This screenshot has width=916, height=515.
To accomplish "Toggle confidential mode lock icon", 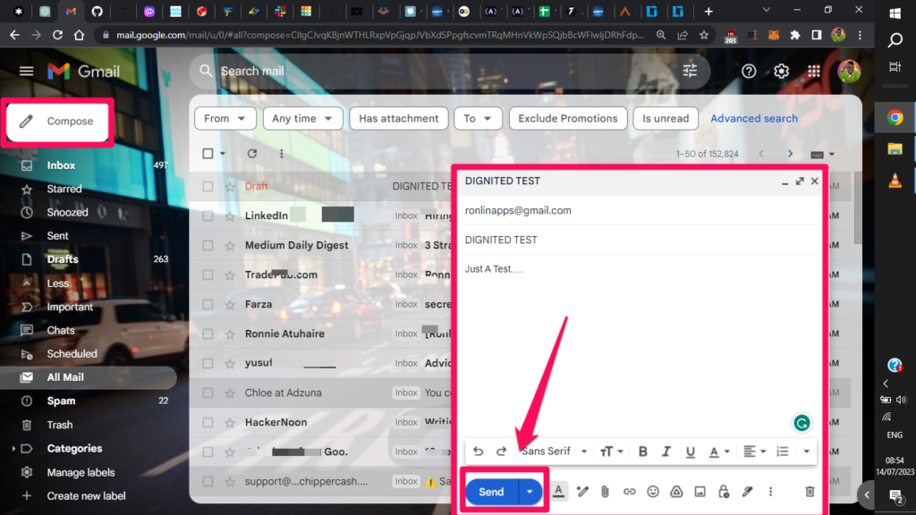I will pos(724,492).
